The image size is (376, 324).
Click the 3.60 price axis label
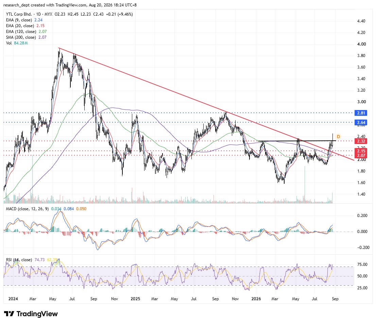pyautogui.click(x=361, y=67)
